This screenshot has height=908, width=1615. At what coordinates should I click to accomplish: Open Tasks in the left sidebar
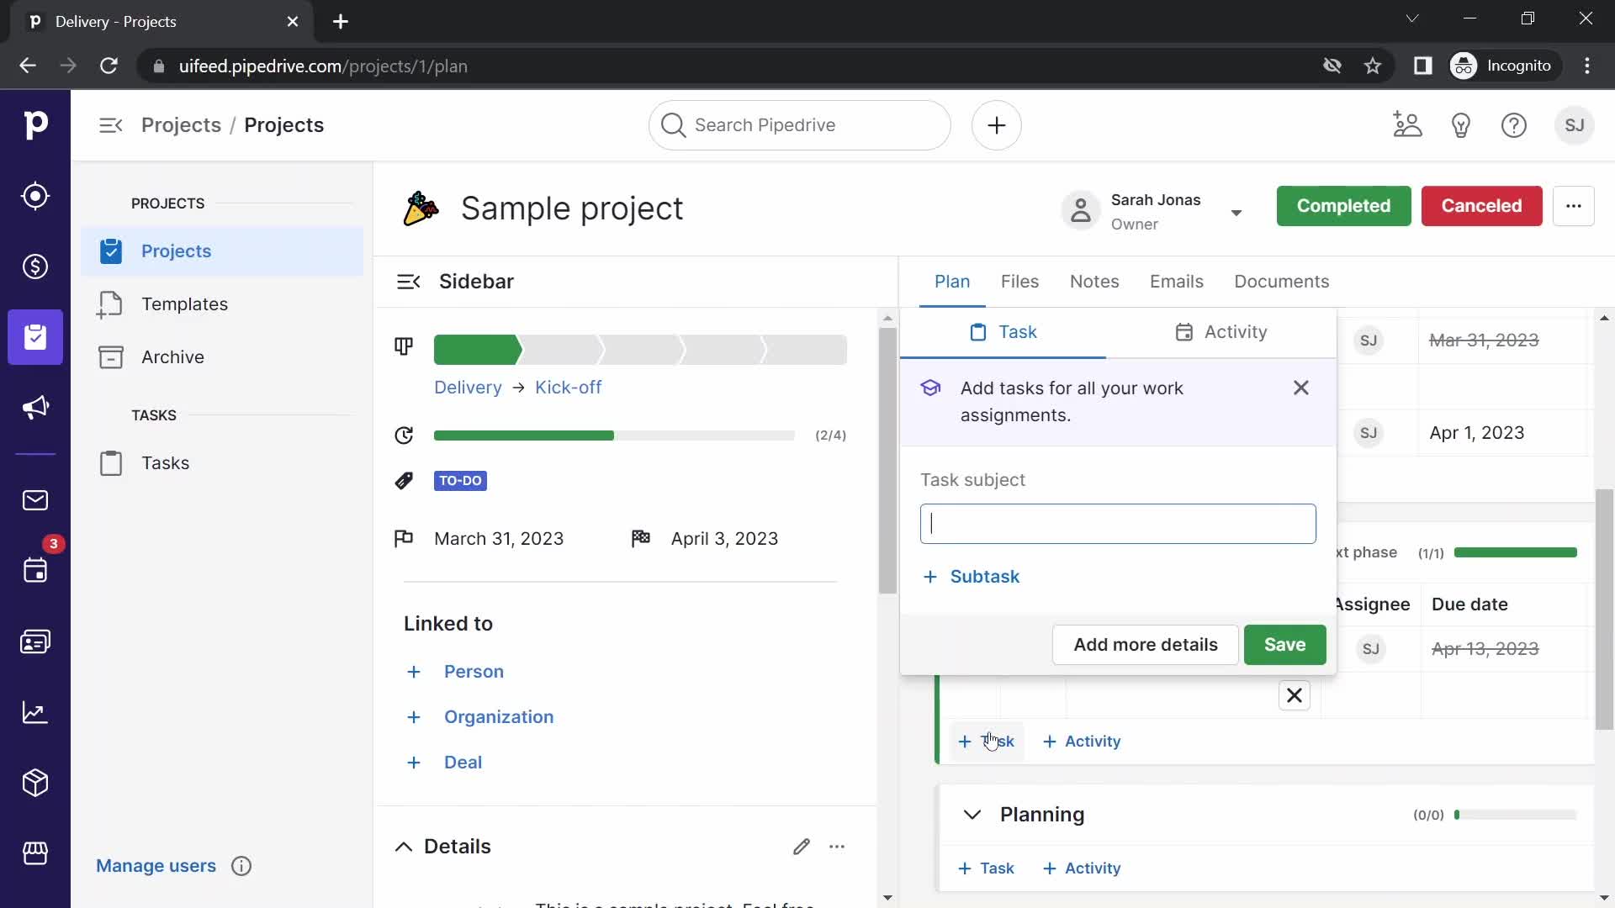[x=222, y=463]
